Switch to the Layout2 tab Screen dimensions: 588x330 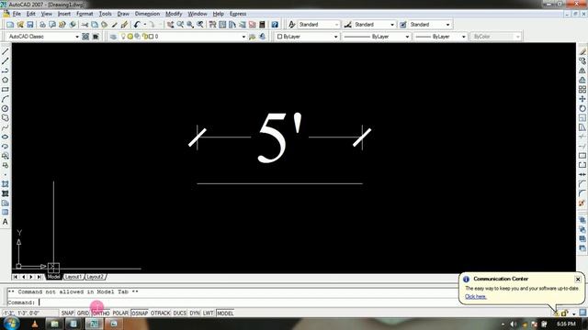point(95,277)
